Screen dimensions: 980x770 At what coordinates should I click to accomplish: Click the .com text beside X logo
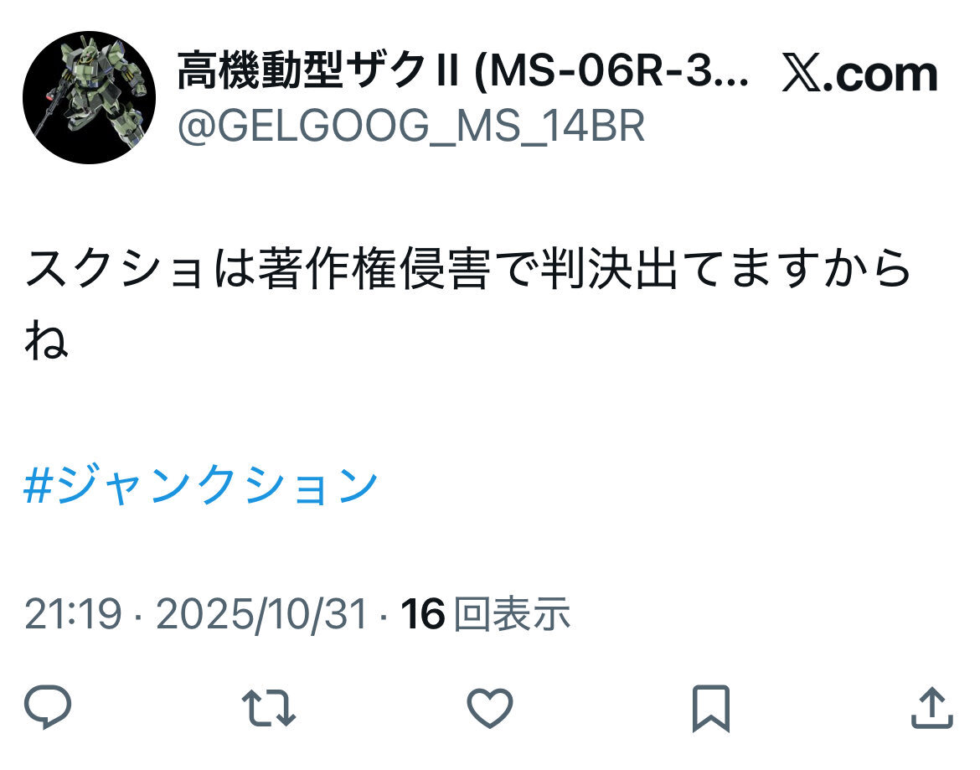[880, 75]
